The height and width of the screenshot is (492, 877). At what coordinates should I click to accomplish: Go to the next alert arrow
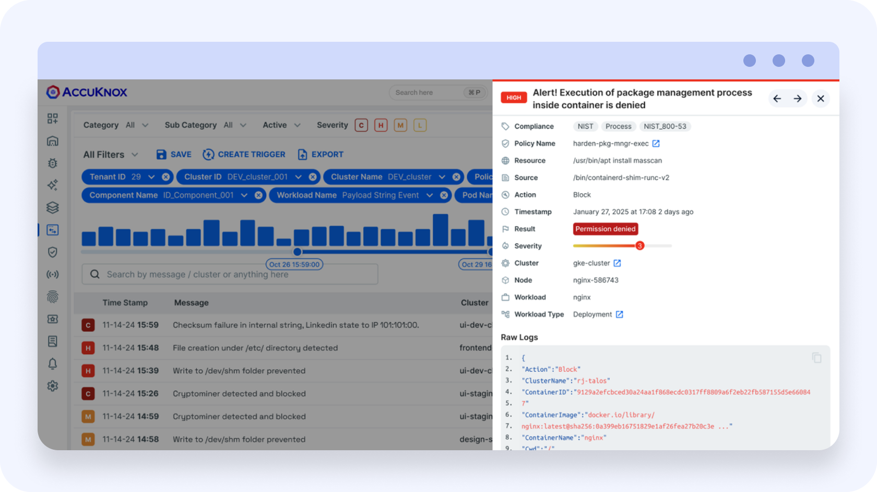(798, 99)
